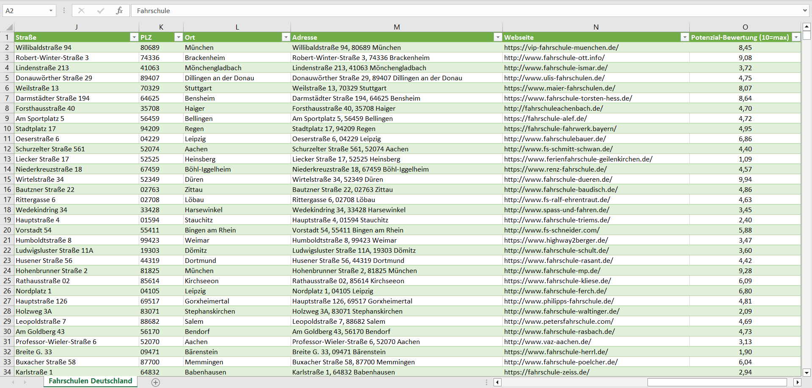Expand the formula bar chevron
Screen dimensions: 812x388
click(804, 11)
